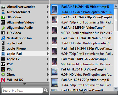
Task: Click the apple iPad tablet icon
Action: pyautogui.click(x=3, y=54)
